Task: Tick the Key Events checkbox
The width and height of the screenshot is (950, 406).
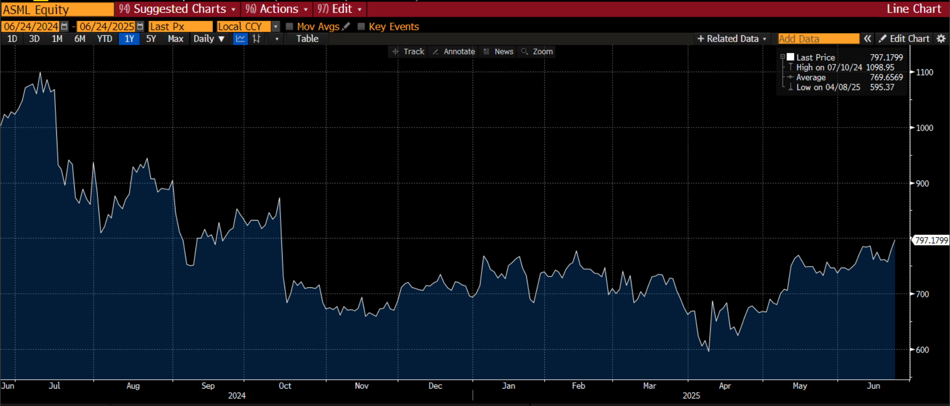Action: click(x=361, y=27)
